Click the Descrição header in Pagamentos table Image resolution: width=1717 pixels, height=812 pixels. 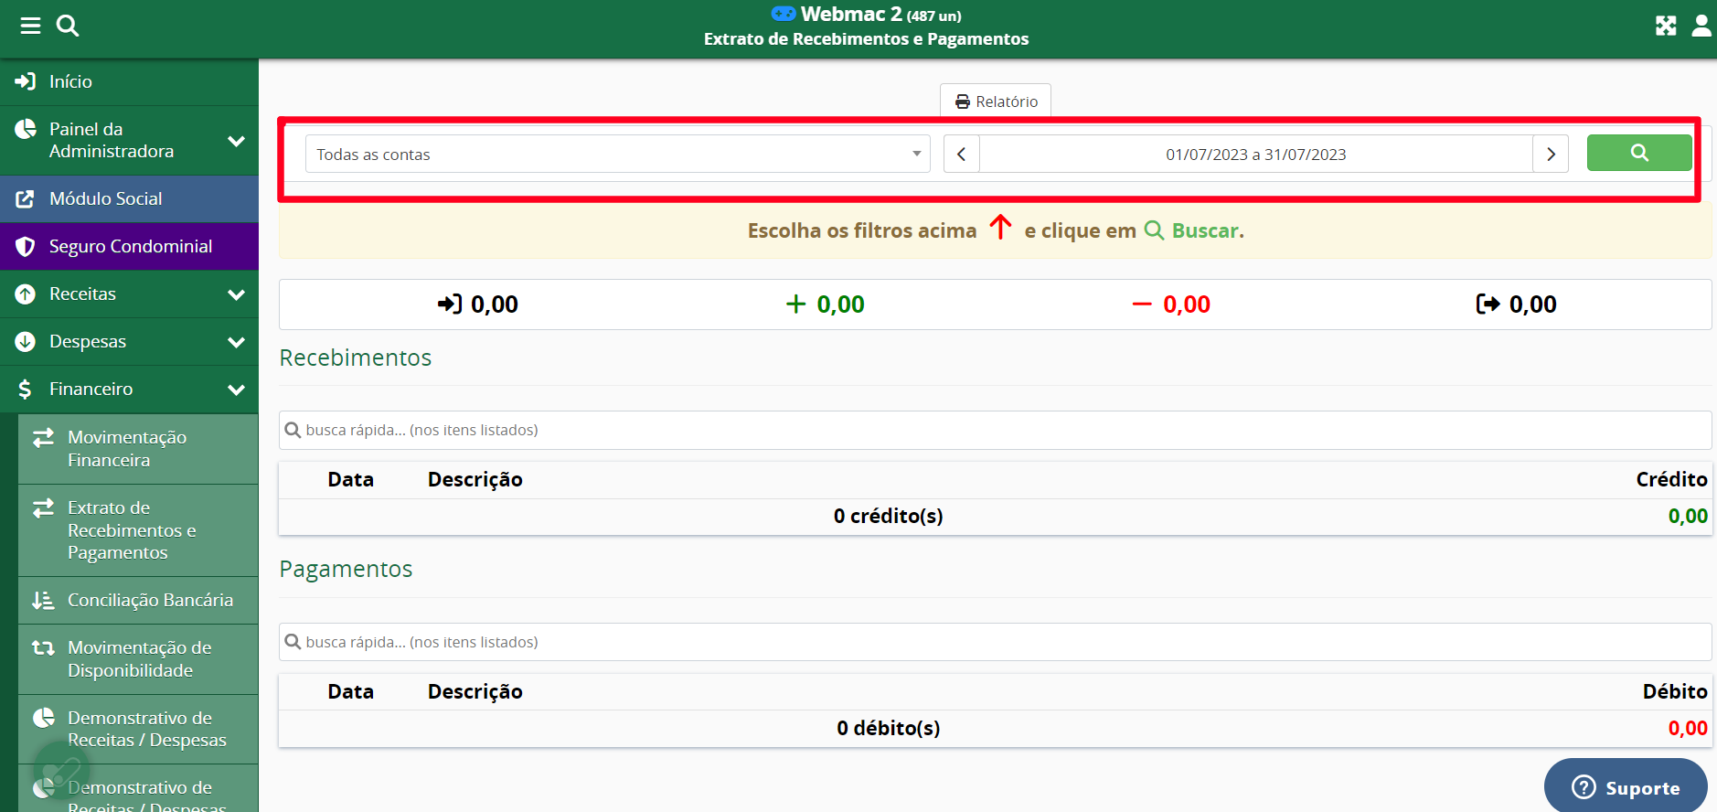tap(475, 691)
